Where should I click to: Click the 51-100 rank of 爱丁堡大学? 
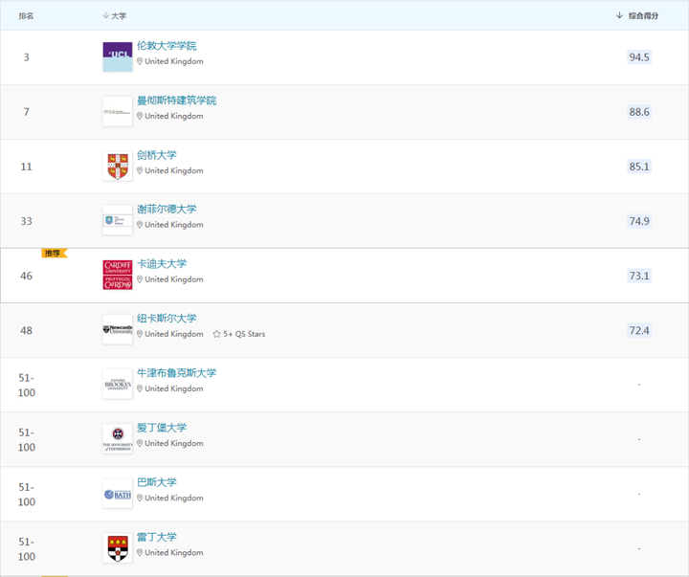coord(27,439)
